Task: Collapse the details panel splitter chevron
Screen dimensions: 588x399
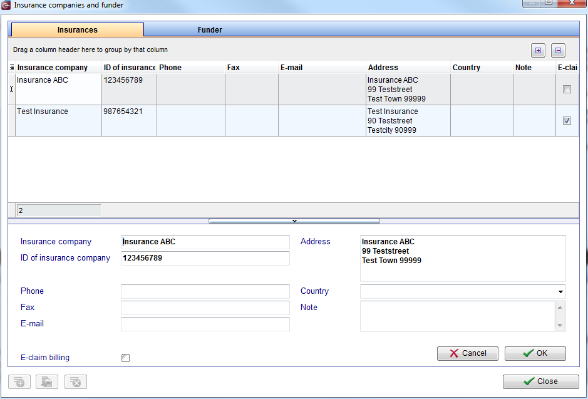Action: point(294,221)
